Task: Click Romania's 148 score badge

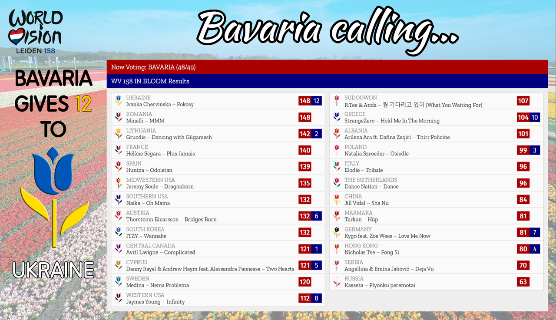Action: click(x=305, y=117)
